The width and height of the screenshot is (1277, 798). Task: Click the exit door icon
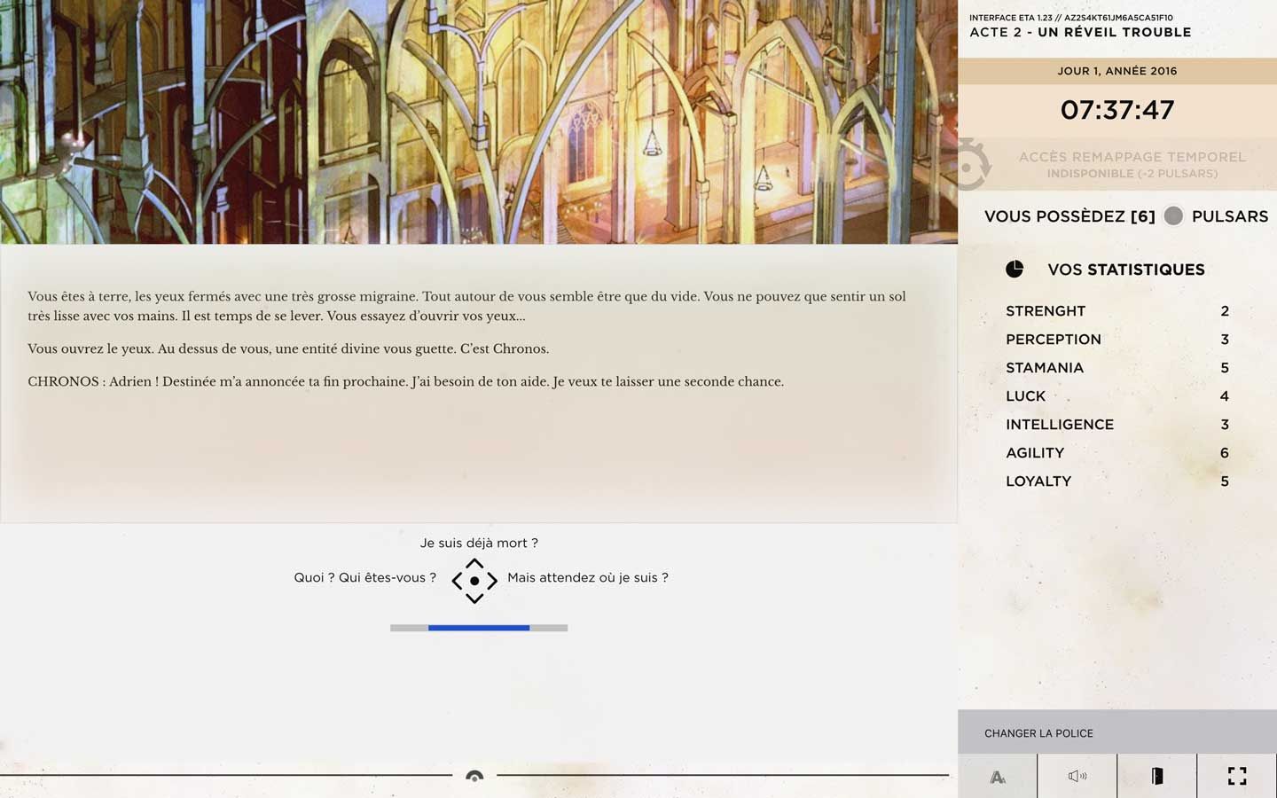1157,777
